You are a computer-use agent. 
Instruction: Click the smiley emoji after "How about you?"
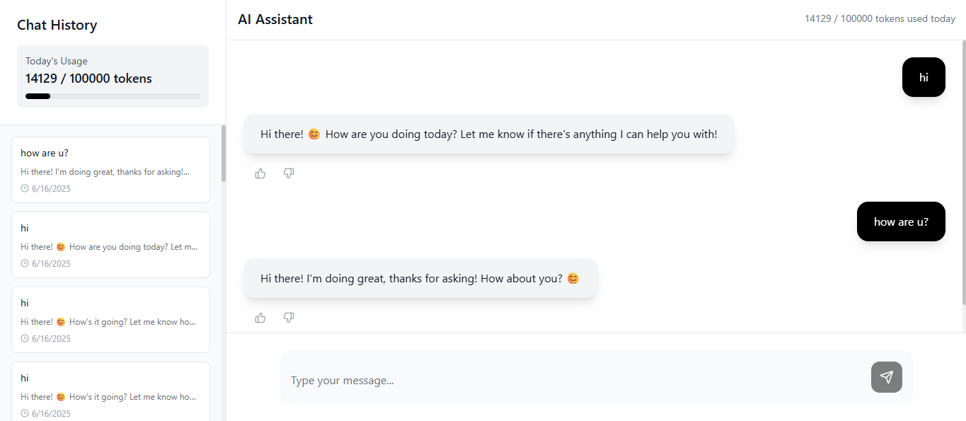pos(573,279)
